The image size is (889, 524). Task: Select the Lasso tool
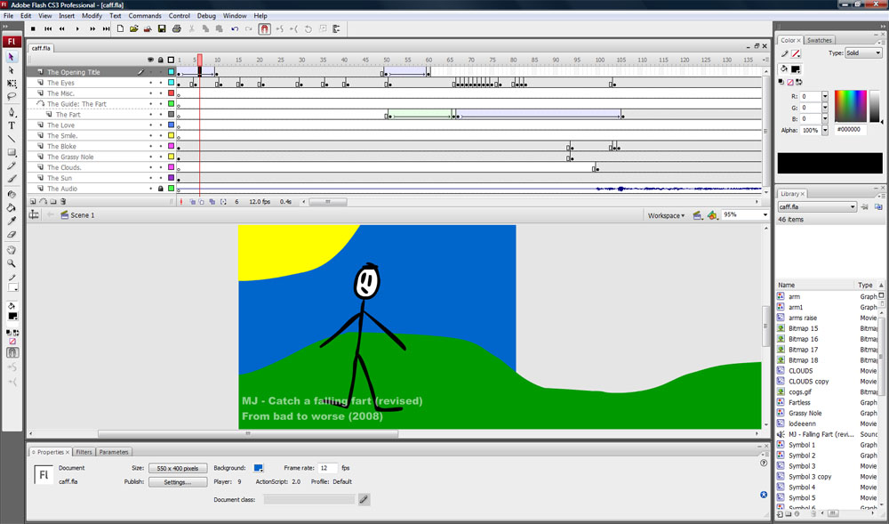(12, 96)
